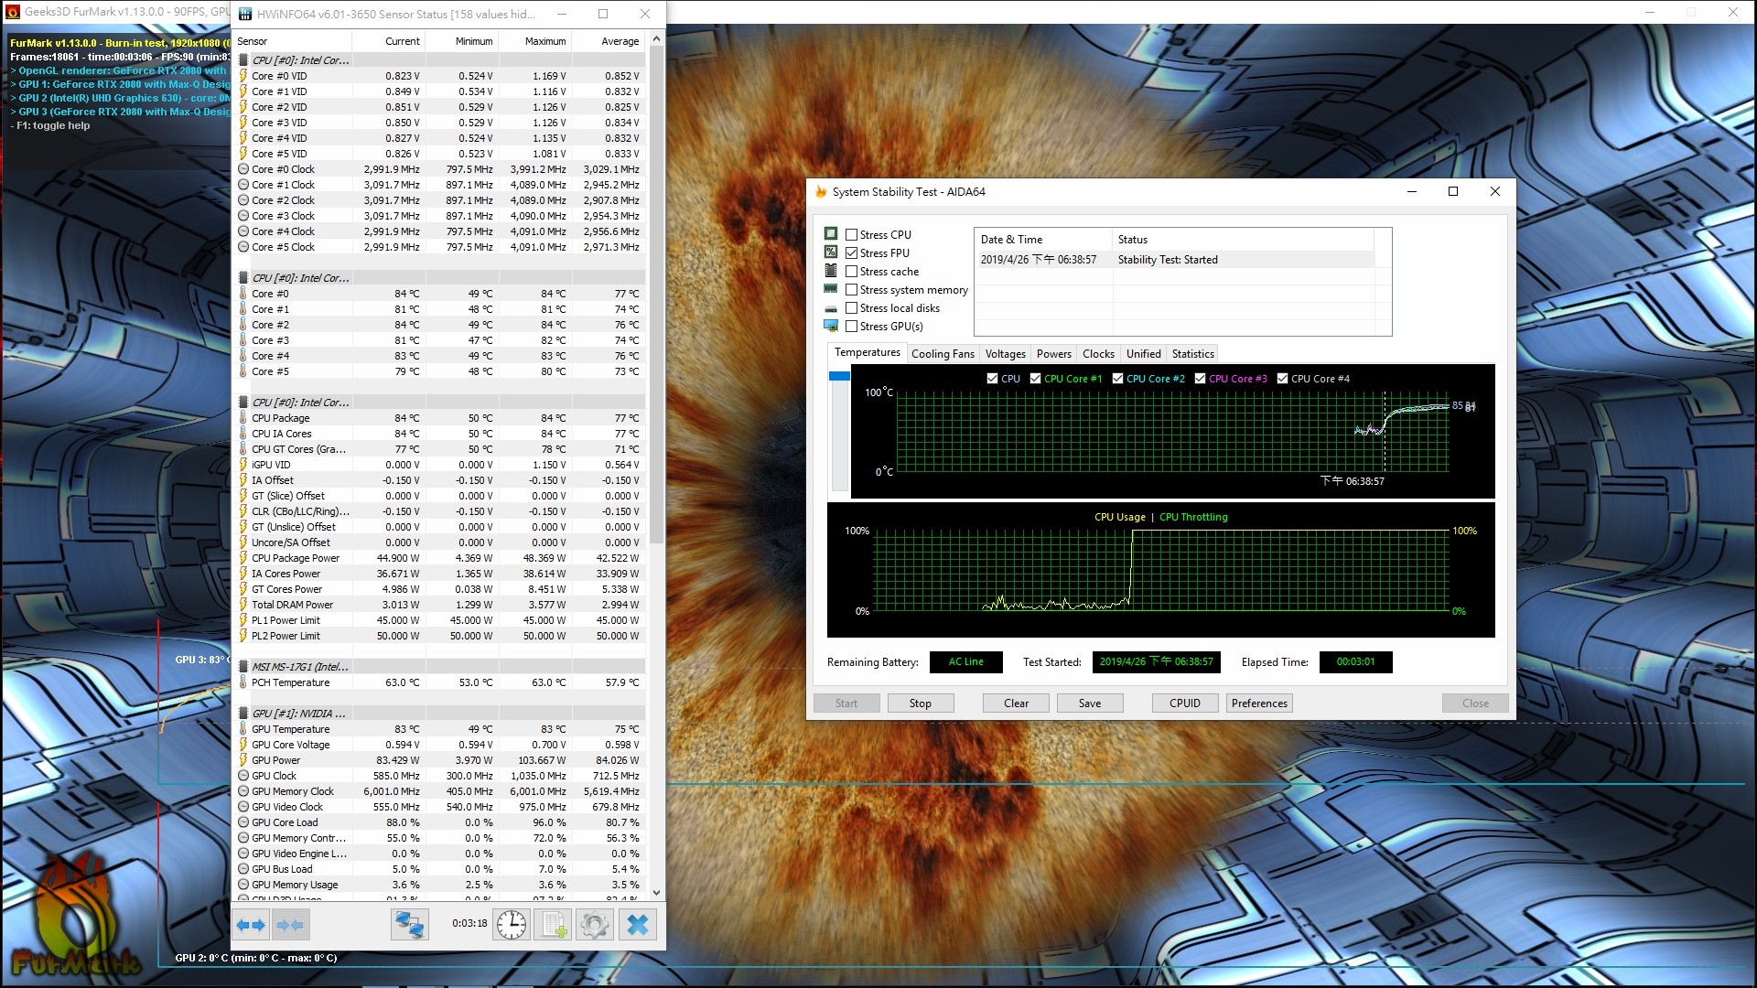Reset the HWiNFO elapsed timer clock icon
The width and height of the screenshot is (1757, 988).
[x=512, y=925]
